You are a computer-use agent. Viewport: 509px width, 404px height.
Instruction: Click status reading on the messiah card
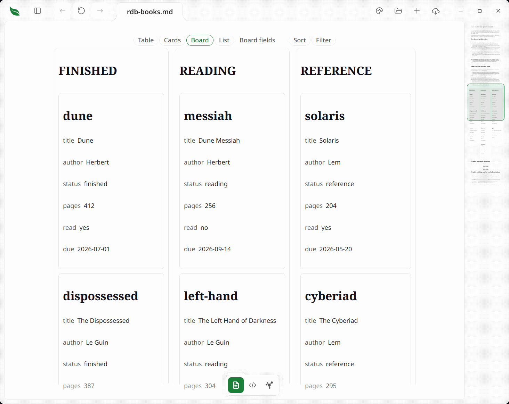[216, 184]
